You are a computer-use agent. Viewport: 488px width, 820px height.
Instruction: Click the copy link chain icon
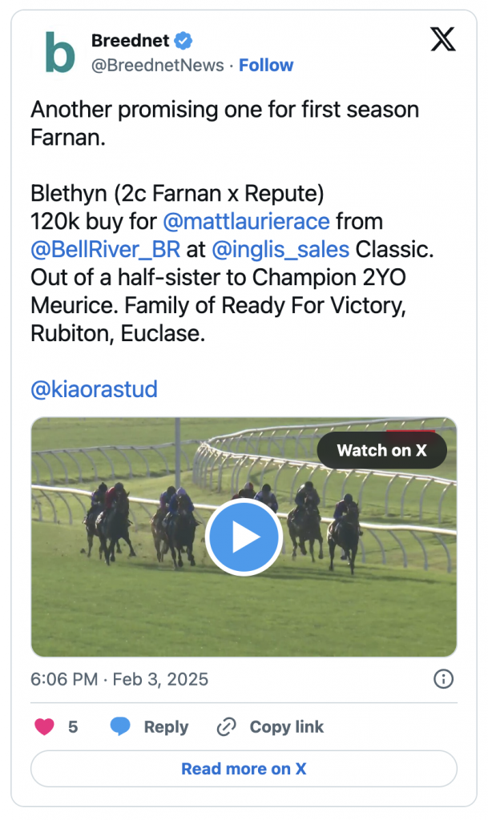[227, 727]
